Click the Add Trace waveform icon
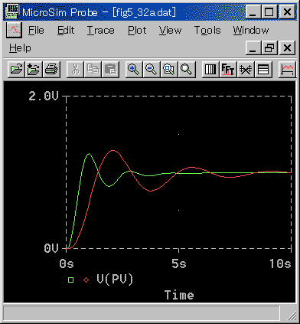This screenshot has width=300, height=324. point(287,69)
